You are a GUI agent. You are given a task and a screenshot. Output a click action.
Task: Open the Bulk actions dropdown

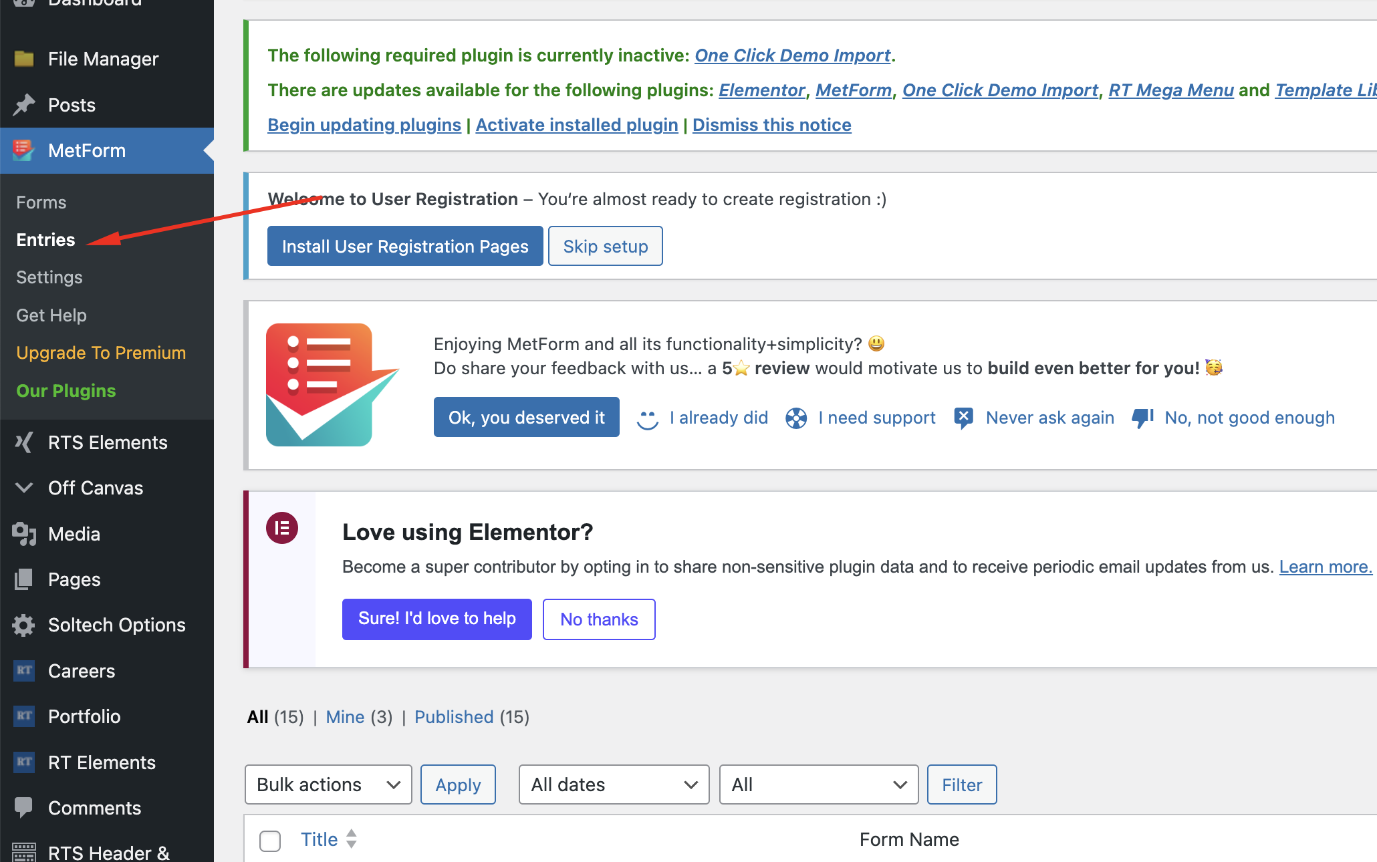[328, 784]
